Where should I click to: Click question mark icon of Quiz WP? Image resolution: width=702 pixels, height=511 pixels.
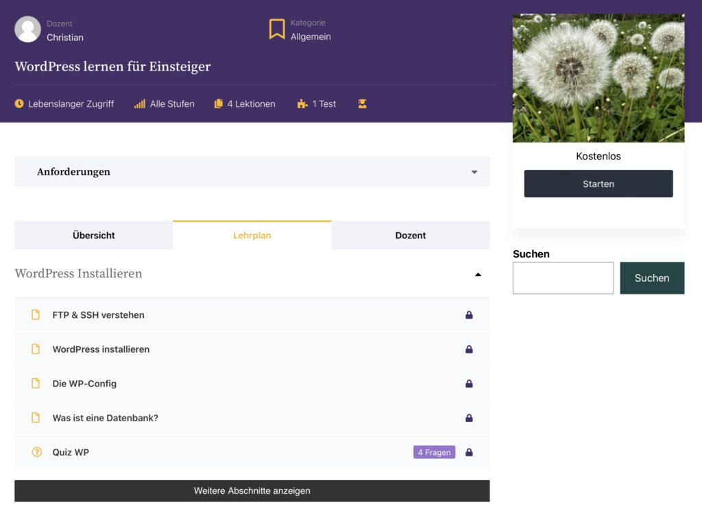[37, 452]
